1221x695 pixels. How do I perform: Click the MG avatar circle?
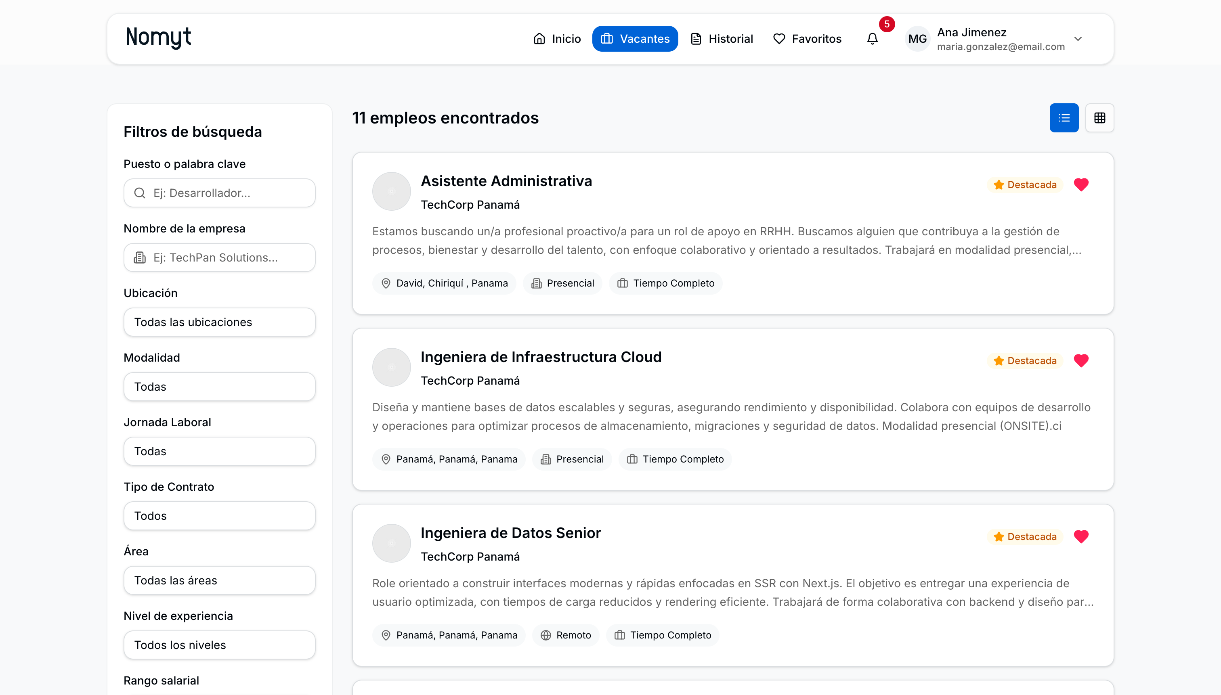(x=917, y=39)
